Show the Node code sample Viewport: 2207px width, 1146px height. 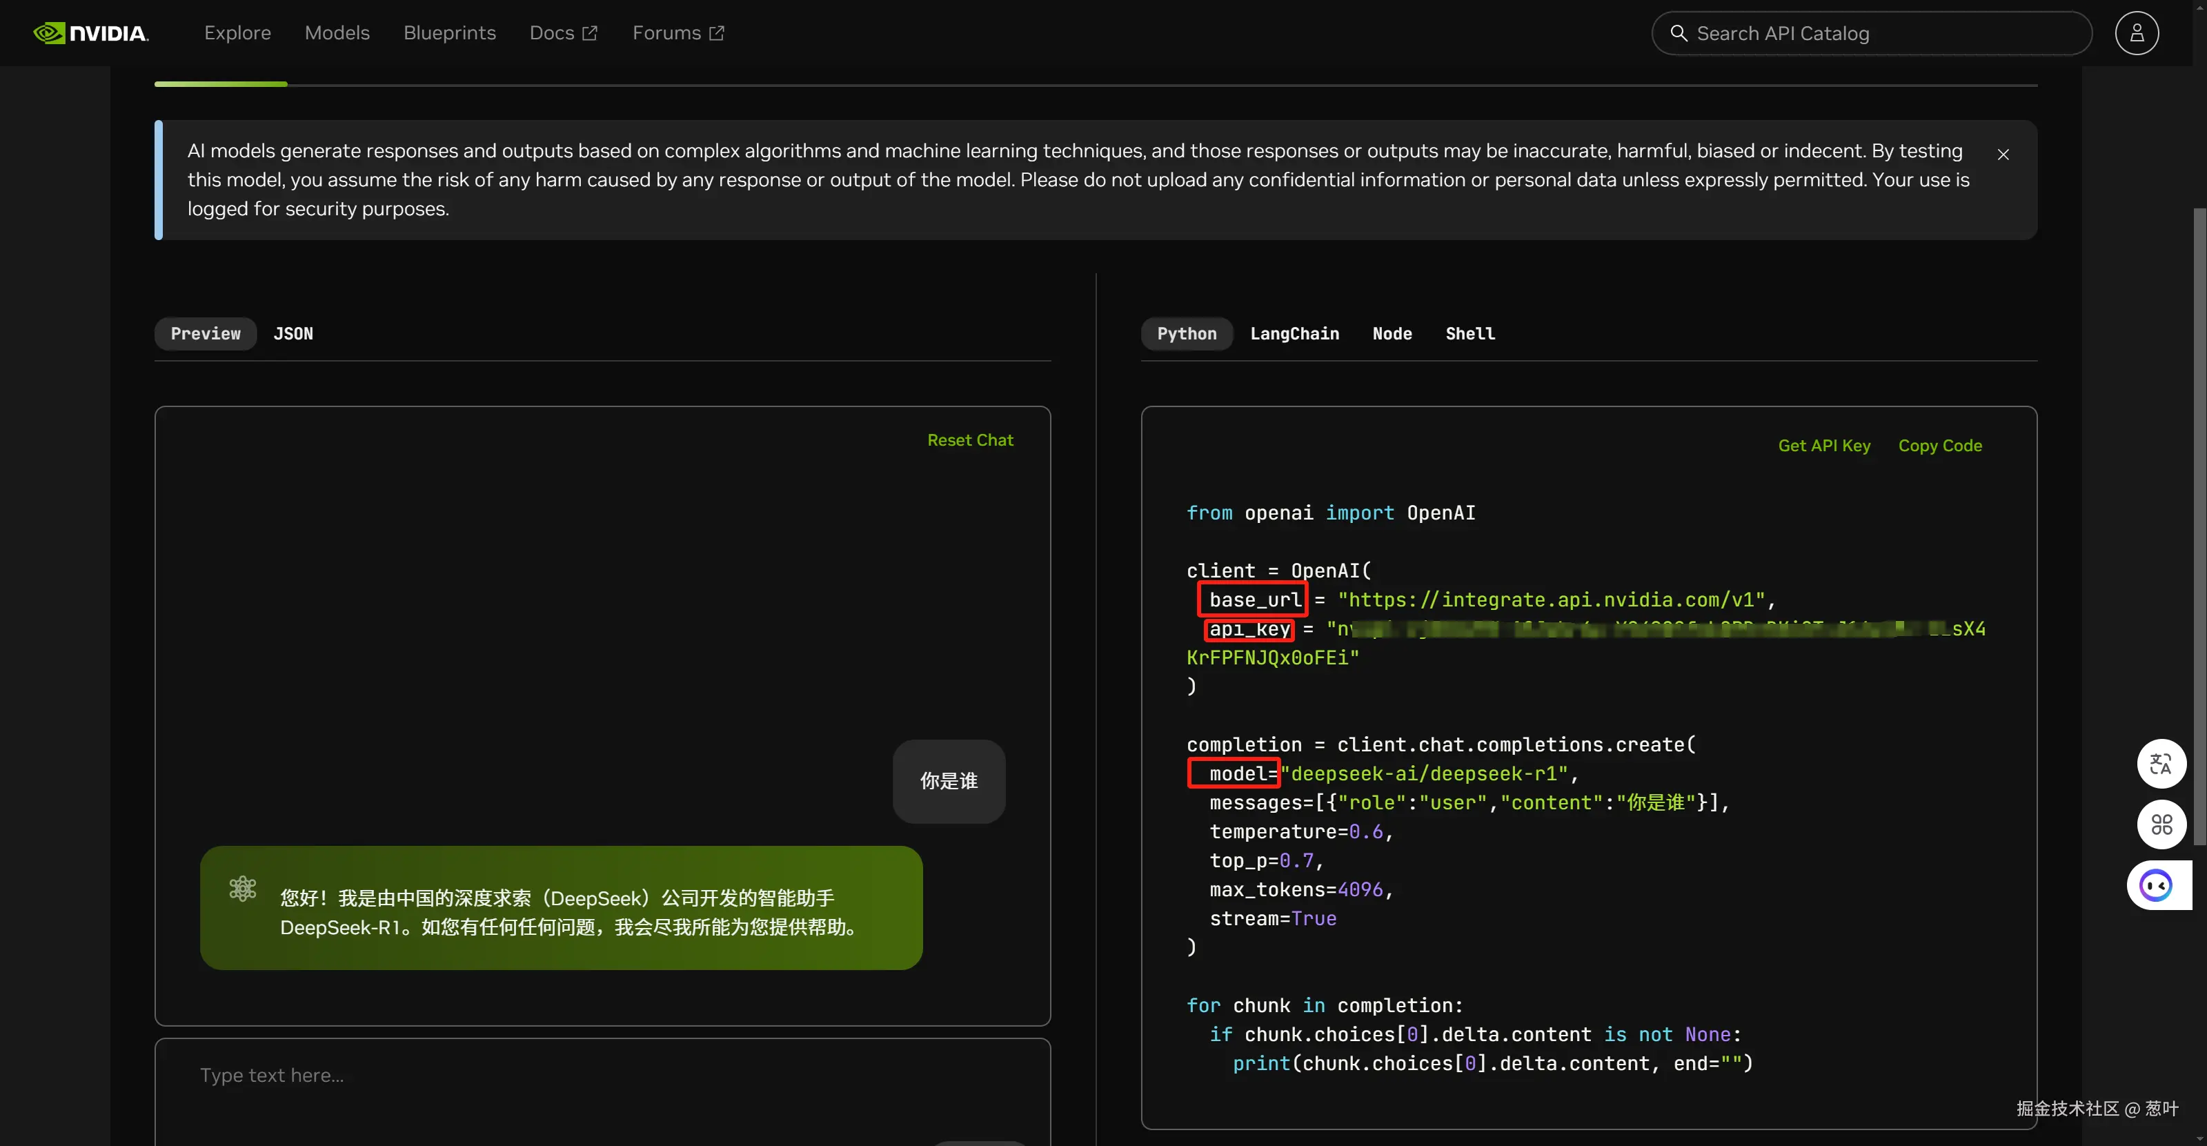coord(1392,334)
